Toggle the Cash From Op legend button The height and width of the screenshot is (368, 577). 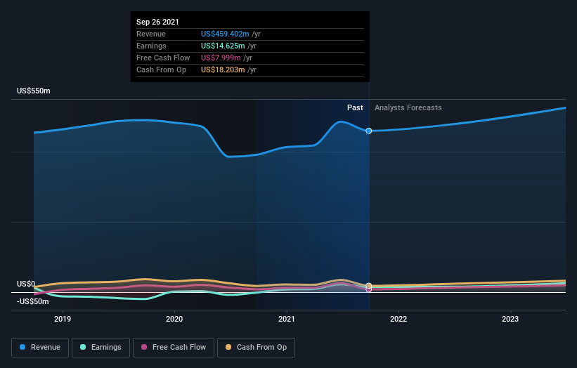pos(256,348)
